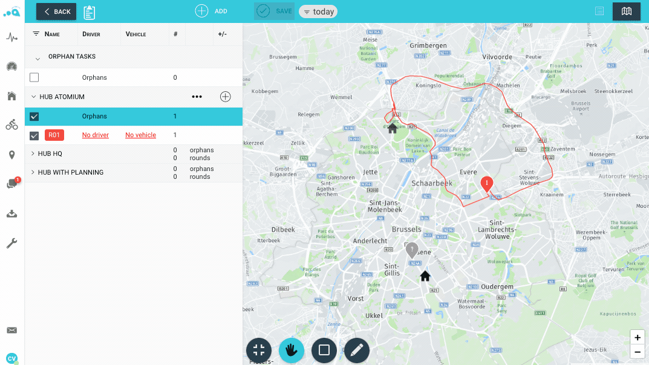Expand the Hub With Planning group
The width and height of the screenshot is (649, 365).
33,172
